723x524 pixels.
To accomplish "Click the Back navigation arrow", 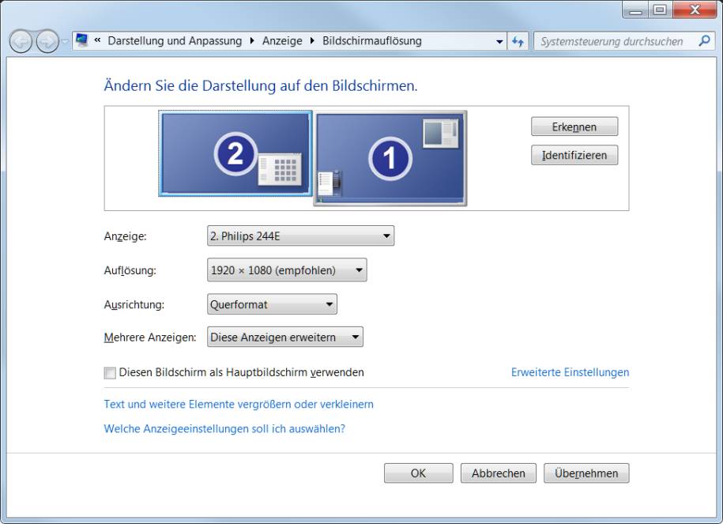I will click(x=22, y=41).
